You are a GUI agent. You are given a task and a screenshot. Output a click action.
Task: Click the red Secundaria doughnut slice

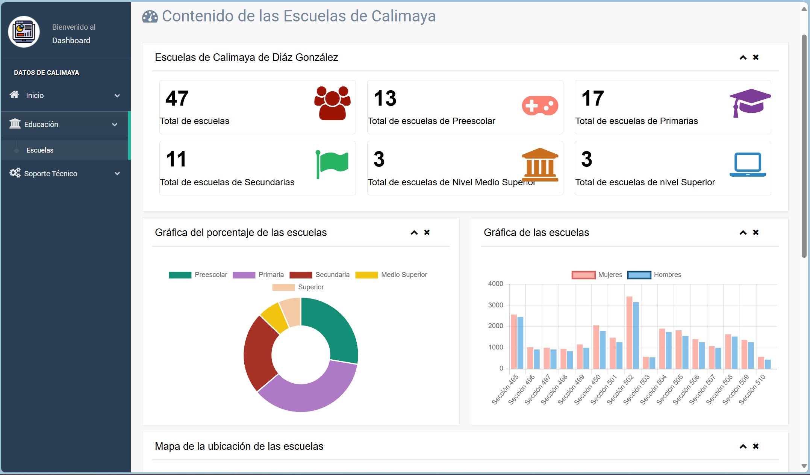click(x=259, y=353)
